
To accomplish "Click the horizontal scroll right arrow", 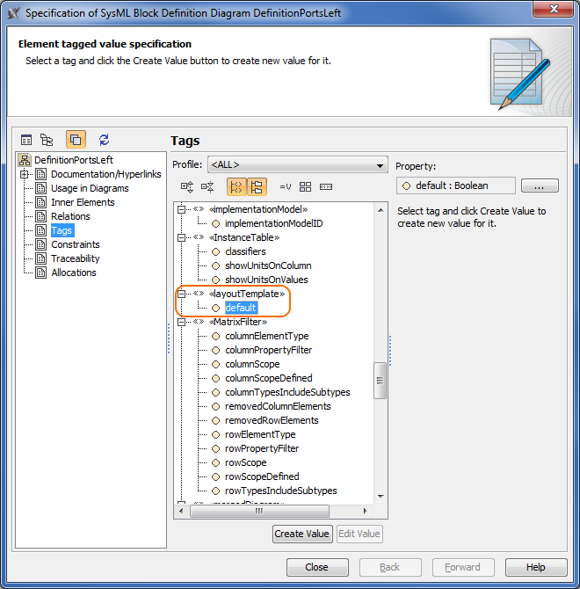I will tap(365, 511).
